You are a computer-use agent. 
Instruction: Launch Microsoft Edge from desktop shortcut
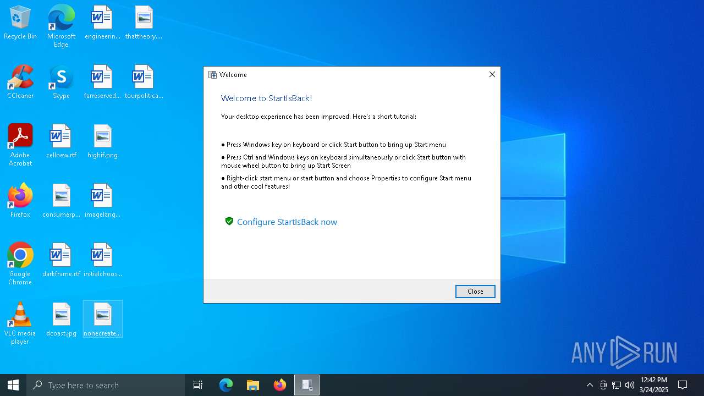(x=61, y=26)
